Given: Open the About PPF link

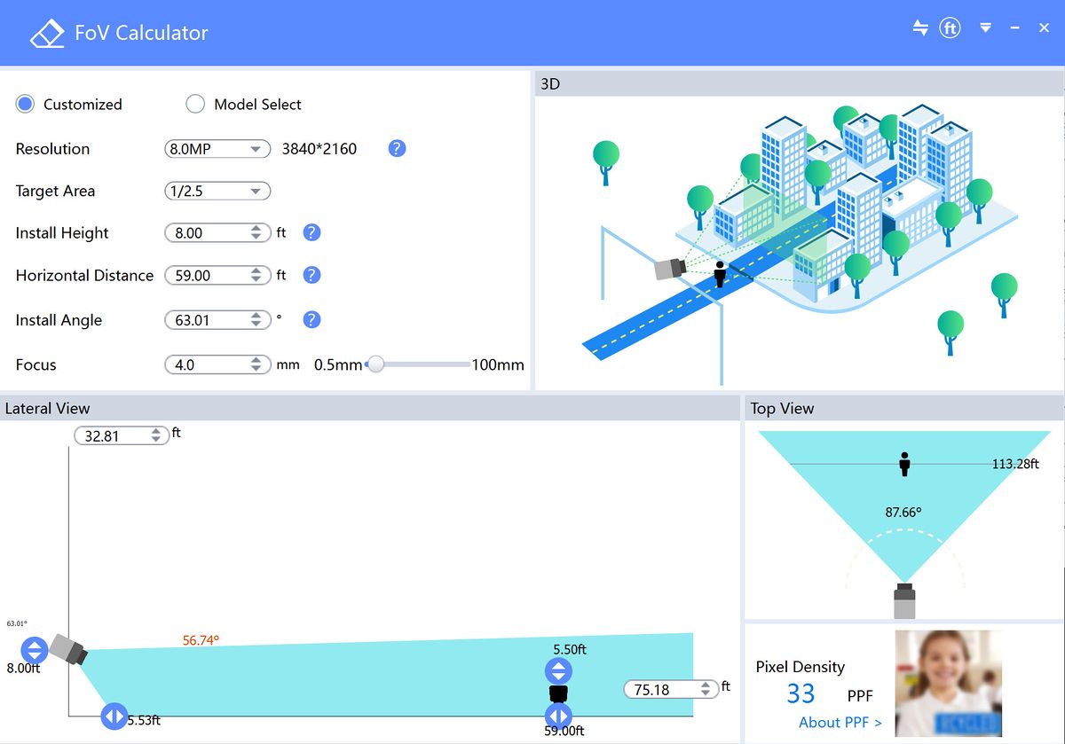Looking at the screenshot, I should (x=840, y=722).
